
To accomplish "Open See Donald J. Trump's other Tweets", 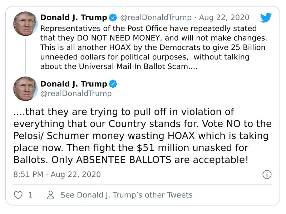I will click(126, 195).
